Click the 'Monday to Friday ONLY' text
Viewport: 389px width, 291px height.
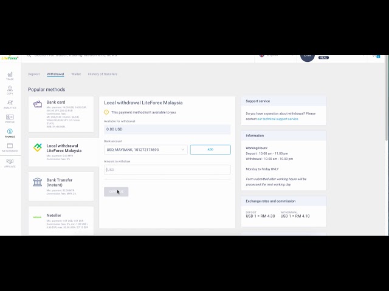[262, 169]
